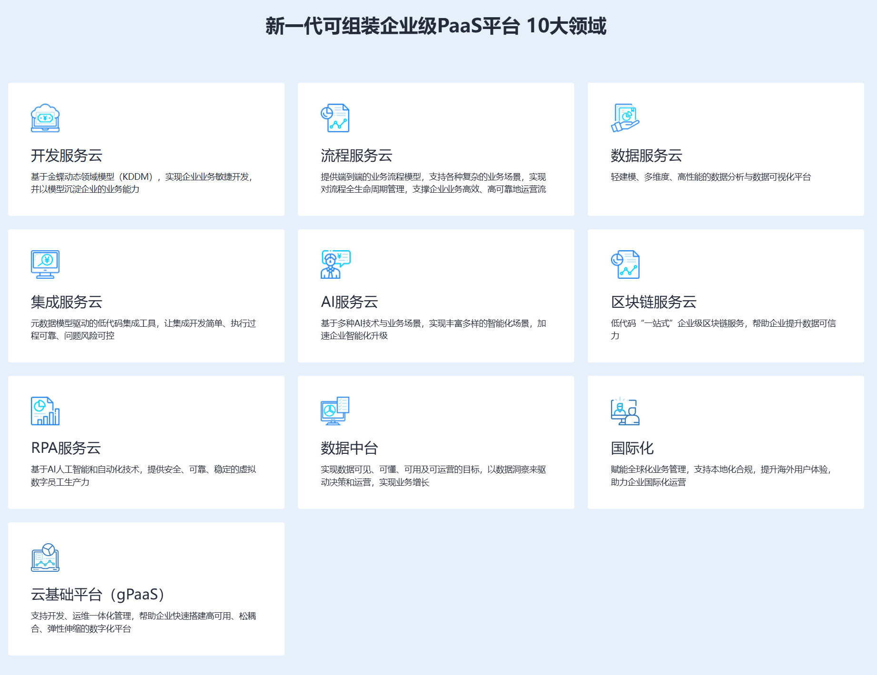Viewport: 877px width, 675px height.
Task: Click the AI服务云 person chat icon
Action: pyautogui.click(x=335, y=264)
